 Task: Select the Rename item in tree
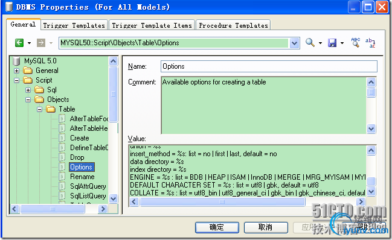tap(82, 177)
